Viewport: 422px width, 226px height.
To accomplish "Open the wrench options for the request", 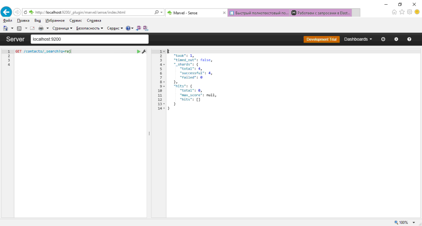I will pyautogui.click(x=144, y=51).
